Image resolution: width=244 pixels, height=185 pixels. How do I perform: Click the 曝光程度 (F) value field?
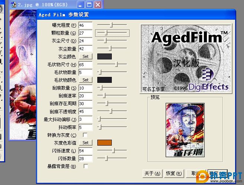pos(85,25)
